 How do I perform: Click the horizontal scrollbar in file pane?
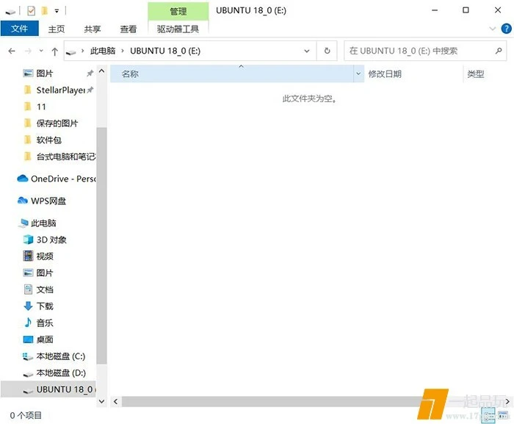click(294, 402)
